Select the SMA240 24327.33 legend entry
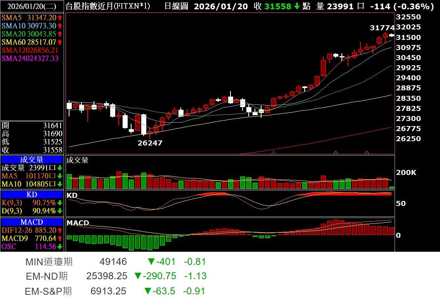 (x=30, y=58)
